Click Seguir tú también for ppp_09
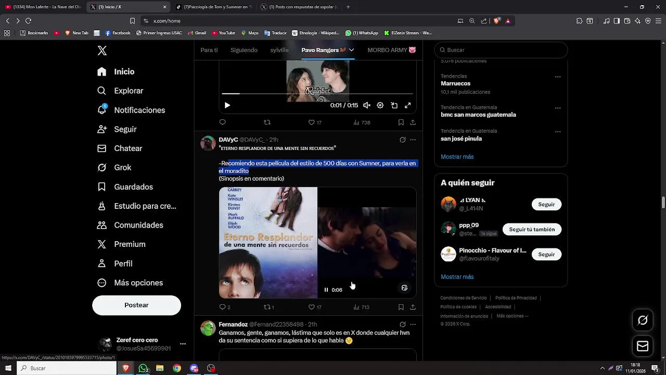 [532, 230]
